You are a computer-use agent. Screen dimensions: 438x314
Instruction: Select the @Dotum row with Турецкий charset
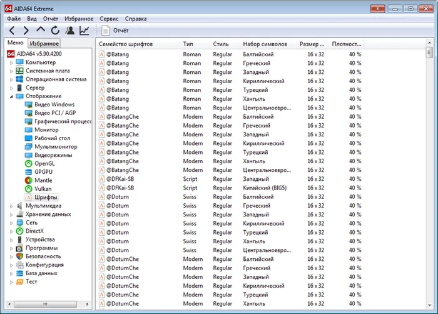tap(231, 233)
